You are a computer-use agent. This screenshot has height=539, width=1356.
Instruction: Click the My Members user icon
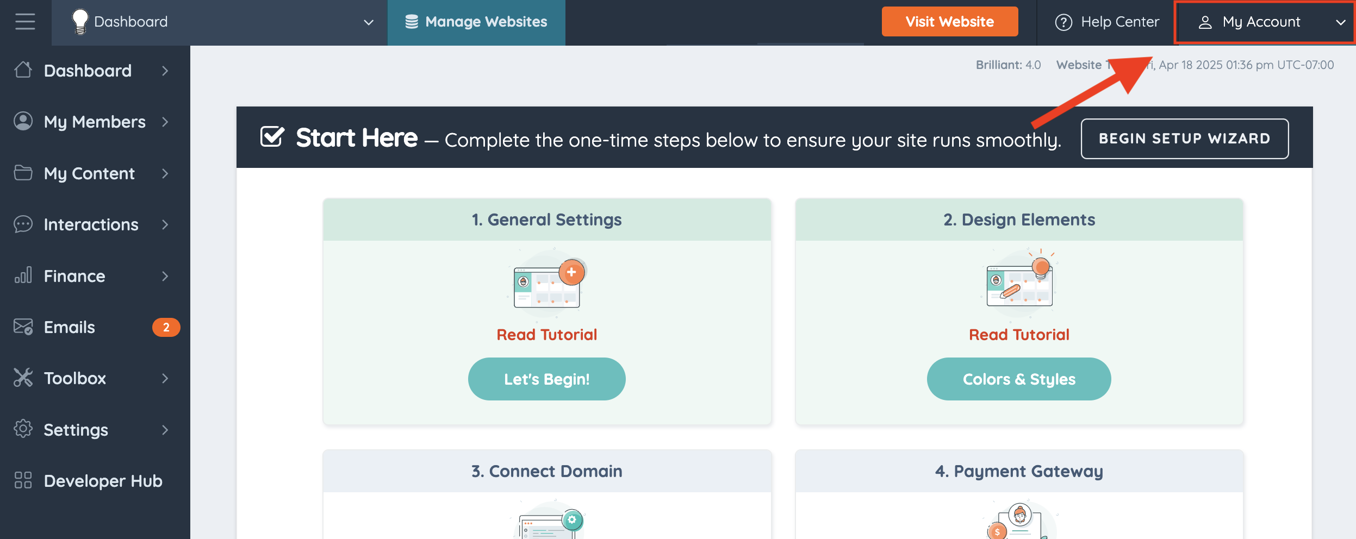(x=23, y=121)
